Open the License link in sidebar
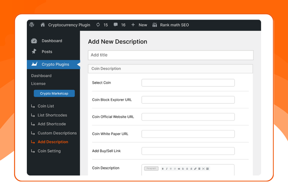The image size is (288, 195). pos(38,84)
